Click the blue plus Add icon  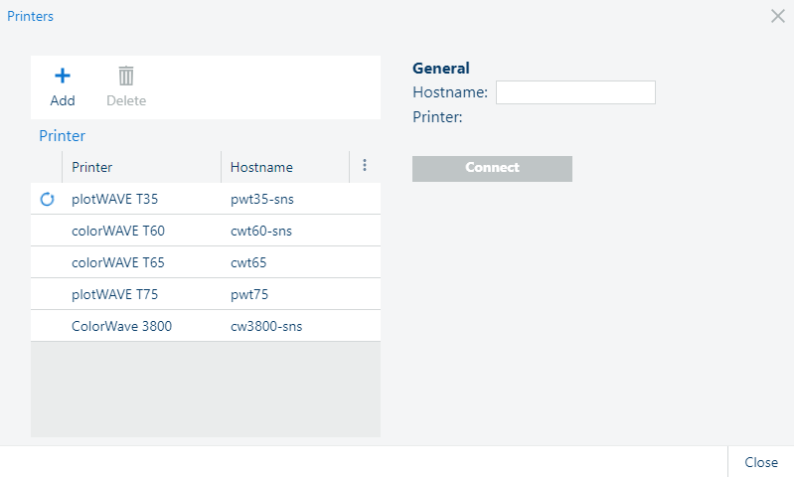63,76
